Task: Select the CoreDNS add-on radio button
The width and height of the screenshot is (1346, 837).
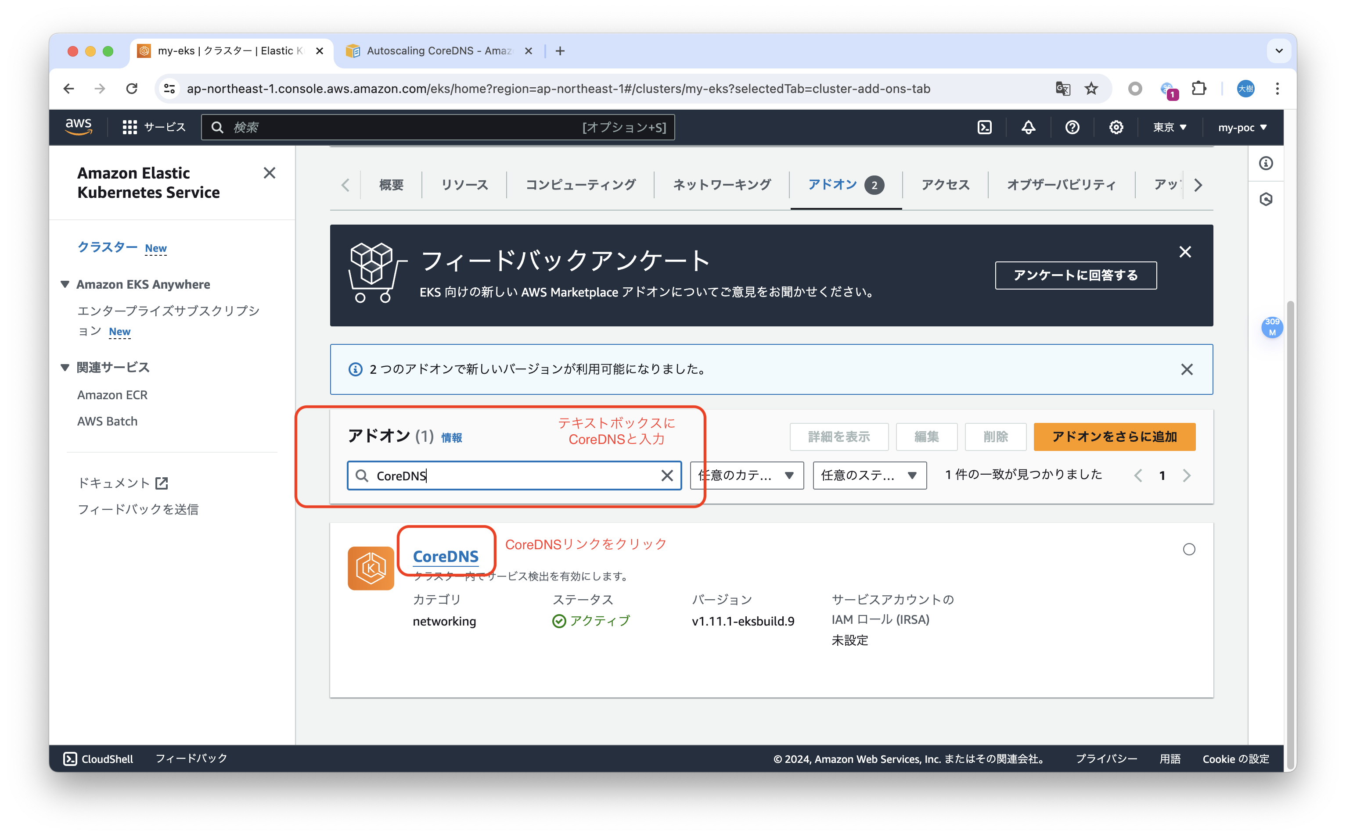Action: pos(1189,549)
